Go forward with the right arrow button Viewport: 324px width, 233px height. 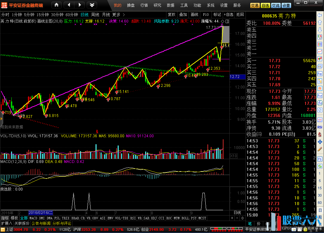click(79, 5)
